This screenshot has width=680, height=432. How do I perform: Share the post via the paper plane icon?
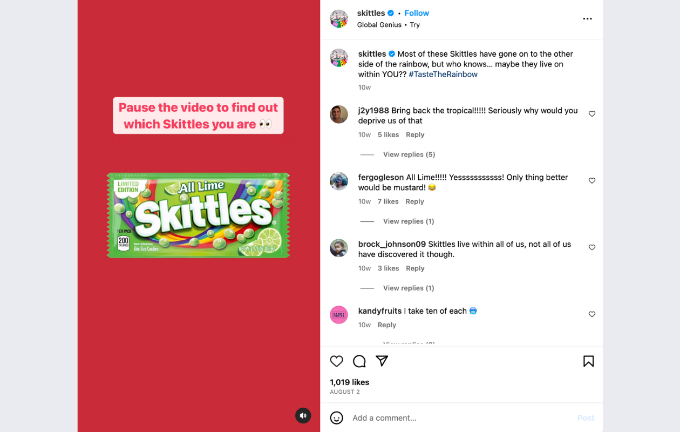pos(382,361)
